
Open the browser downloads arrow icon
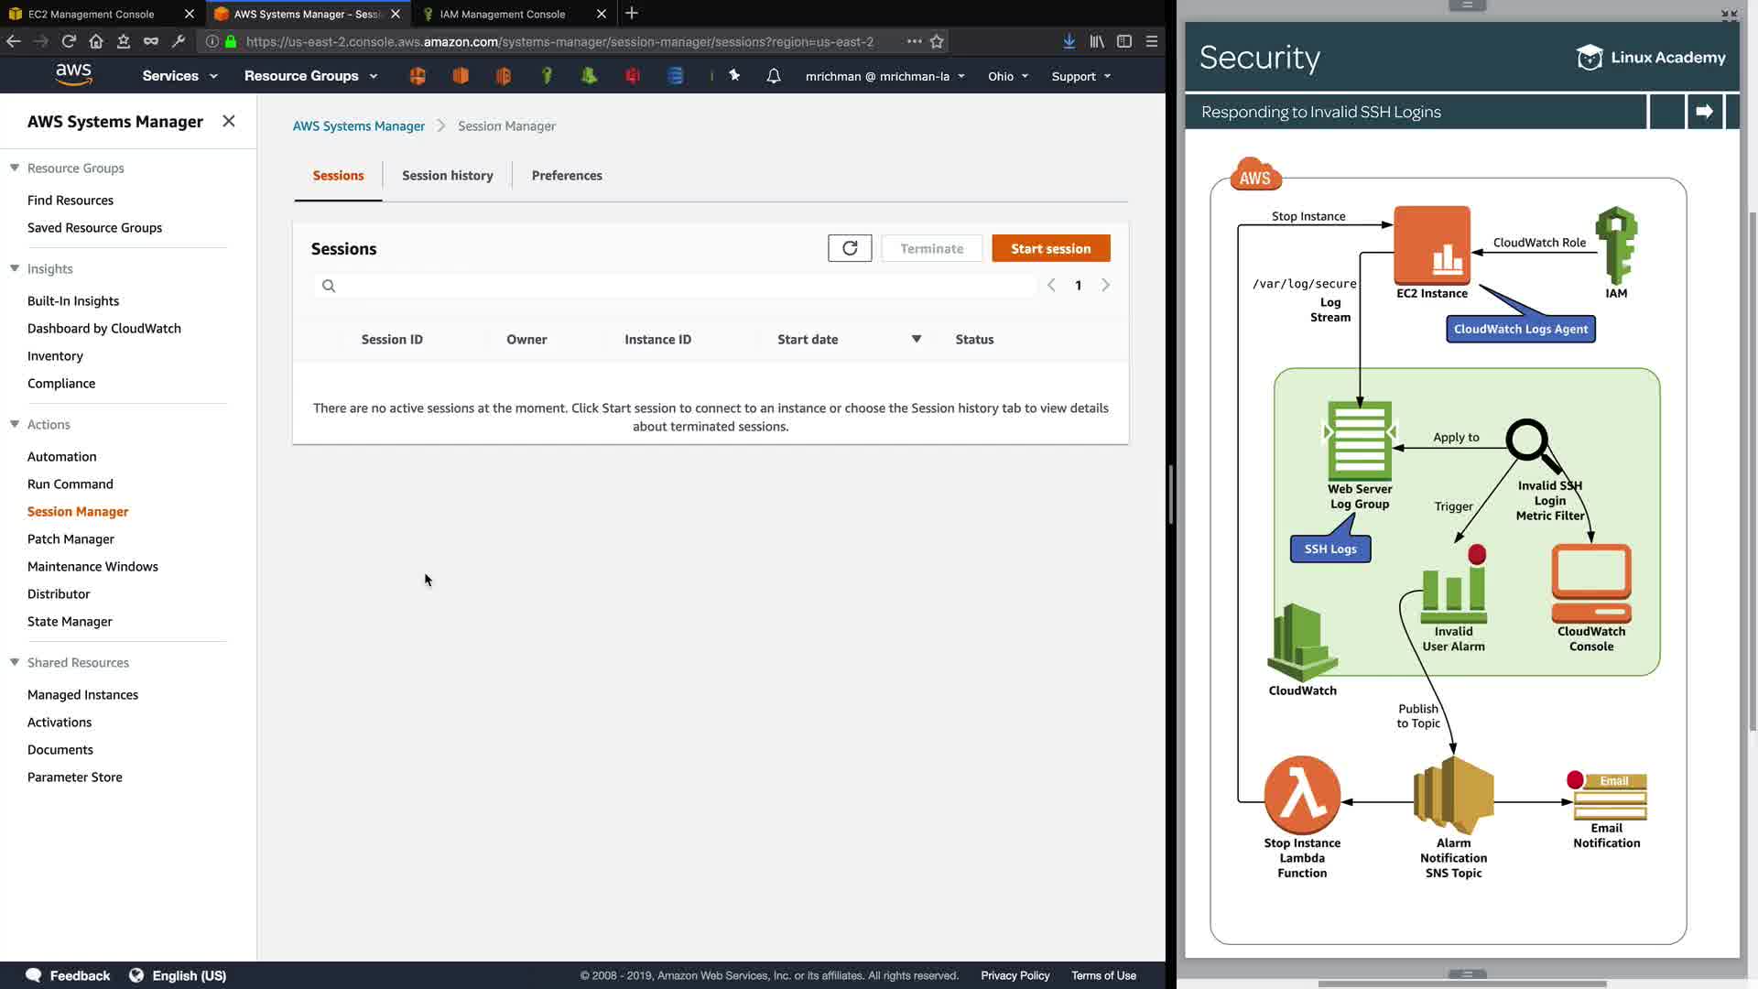[1069, 41]
